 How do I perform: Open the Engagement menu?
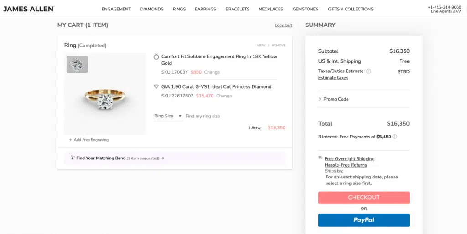[116, 9]
